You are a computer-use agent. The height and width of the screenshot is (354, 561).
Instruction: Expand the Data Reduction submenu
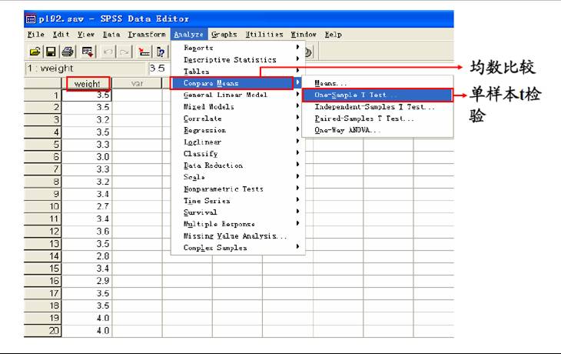pyautogui.click(x=238, y=165)
